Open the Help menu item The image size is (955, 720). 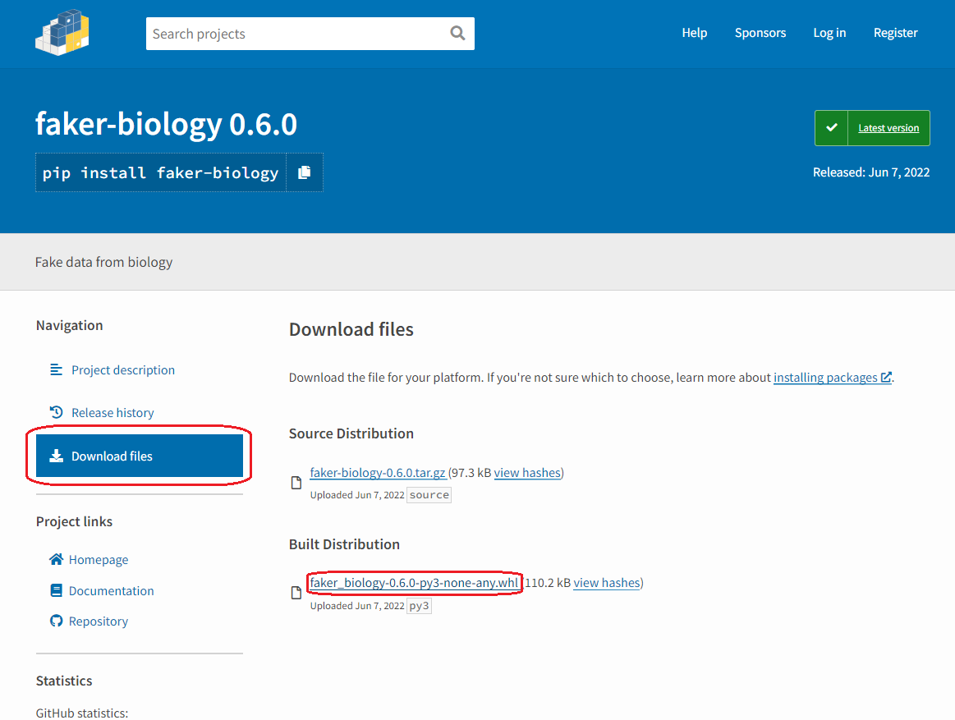point(694,33)
